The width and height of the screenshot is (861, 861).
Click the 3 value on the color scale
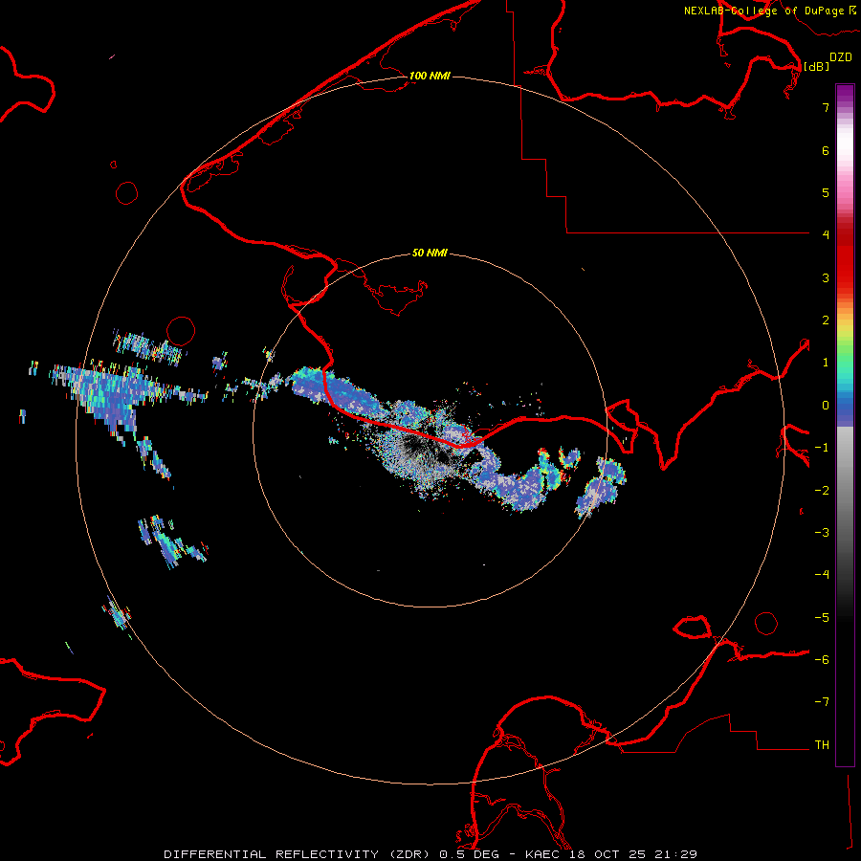click(826, 277)
